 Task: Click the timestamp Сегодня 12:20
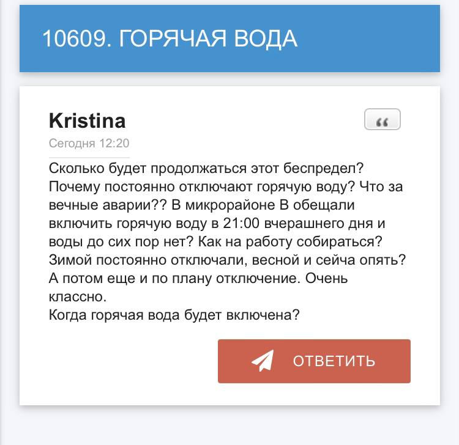pos(89,143)
